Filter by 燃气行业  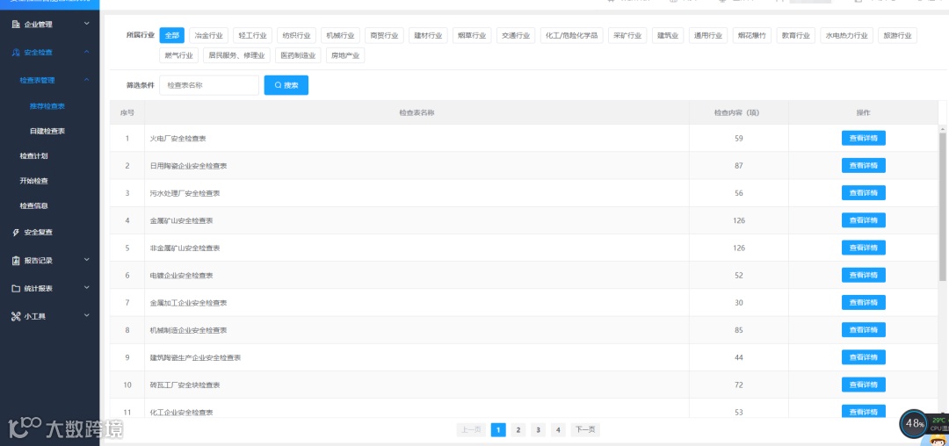point(178,55)
